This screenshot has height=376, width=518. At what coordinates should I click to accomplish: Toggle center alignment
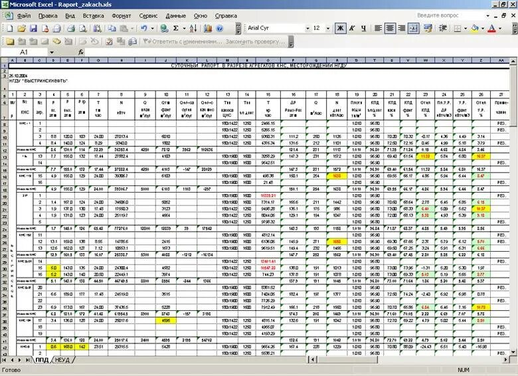(x=390, y=29)
